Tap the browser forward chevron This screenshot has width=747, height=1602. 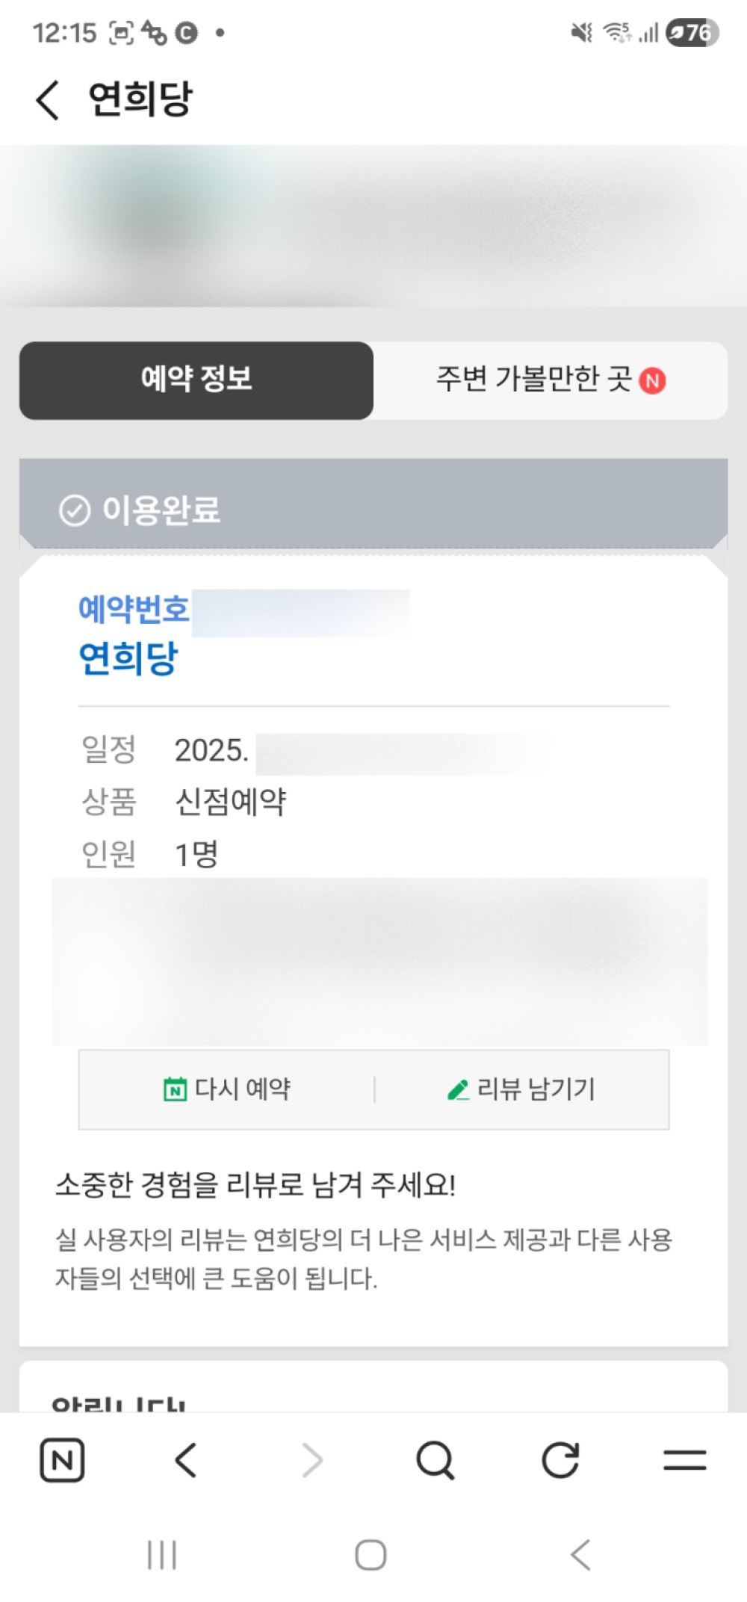(311, 1460)
